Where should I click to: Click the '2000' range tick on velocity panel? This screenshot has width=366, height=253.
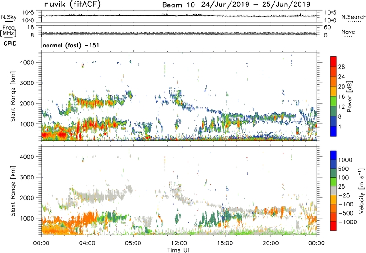click(27, 198)
